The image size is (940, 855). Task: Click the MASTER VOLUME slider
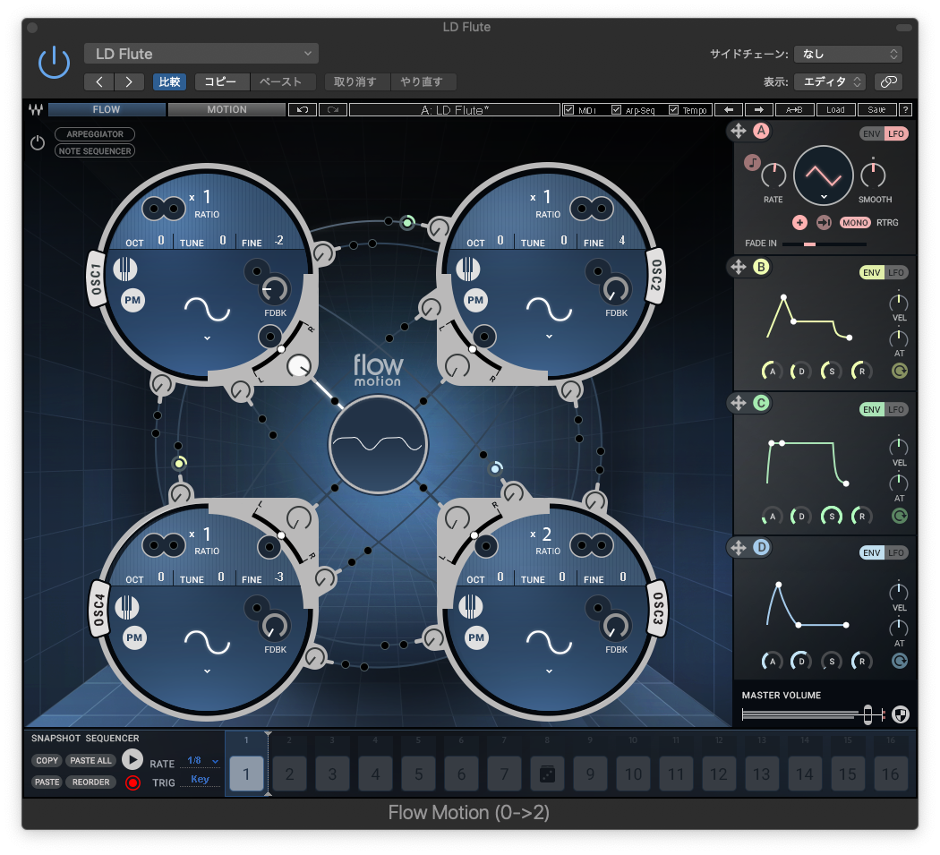[x=812, y=714]
